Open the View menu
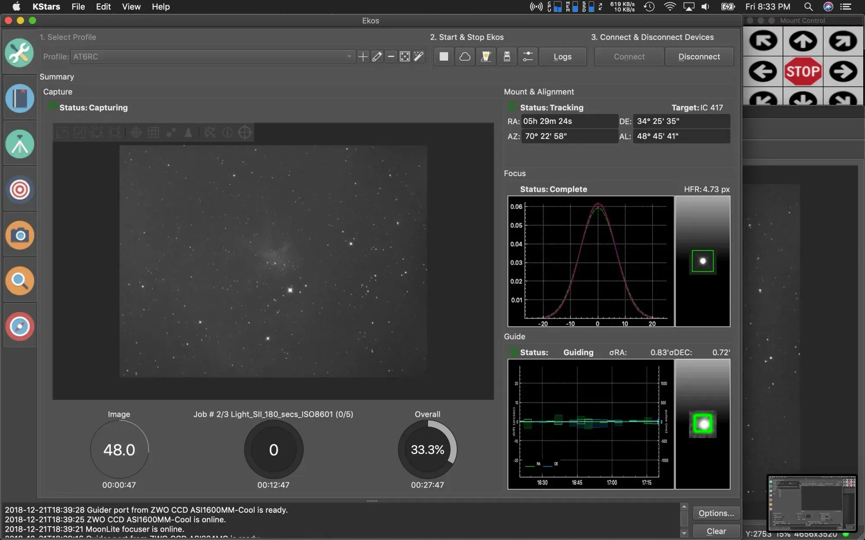Screen dimensions: 865x540 (x=131, y=6)
